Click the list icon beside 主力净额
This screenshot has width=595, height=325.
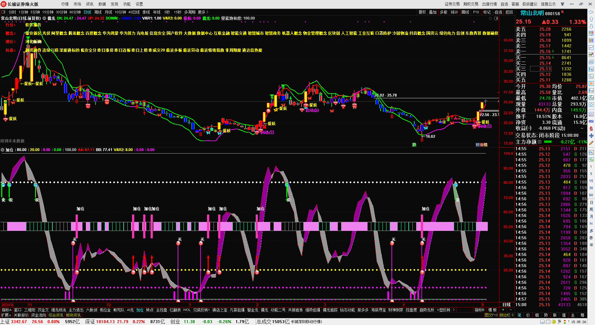tap(540, 142)
